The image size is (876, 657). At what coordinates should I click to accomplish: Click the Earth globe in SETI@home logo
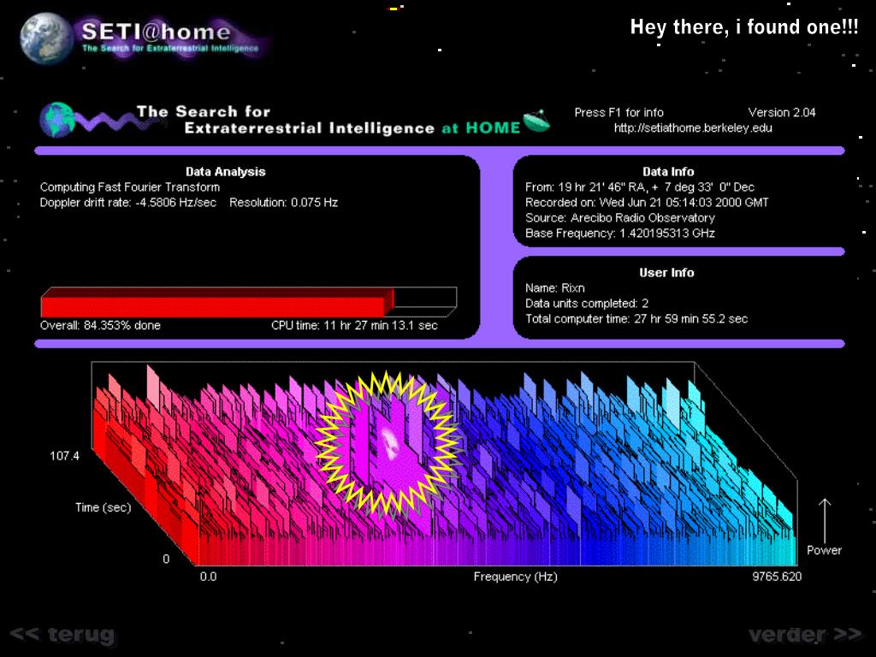(x=46, y=38)
